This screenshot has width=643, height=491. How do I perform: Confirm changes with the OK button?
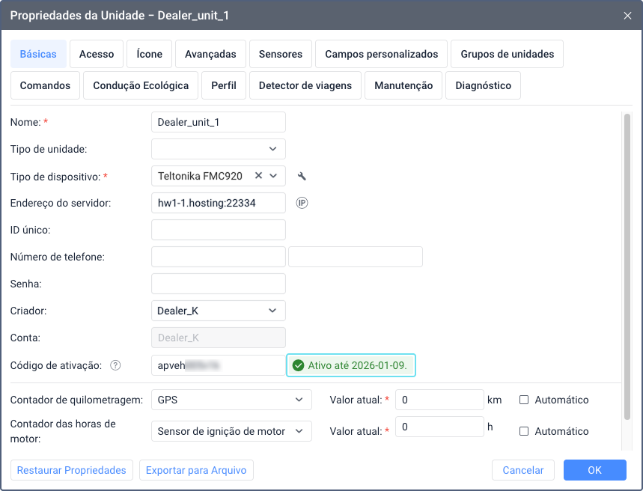coord(594,470)
